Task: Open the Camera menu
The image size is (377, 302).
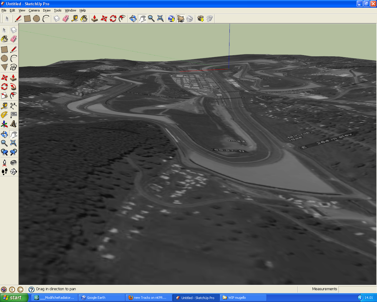Action: tap(34, 10)
